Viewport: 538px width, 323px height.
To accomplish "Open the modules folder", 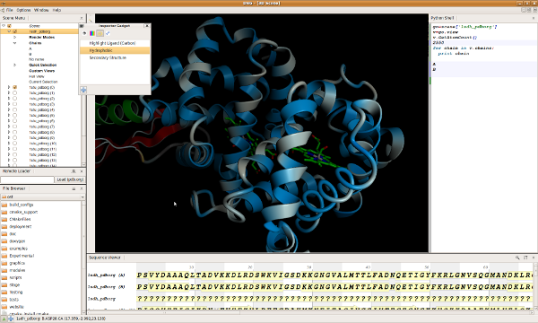I will pos(17,270).
